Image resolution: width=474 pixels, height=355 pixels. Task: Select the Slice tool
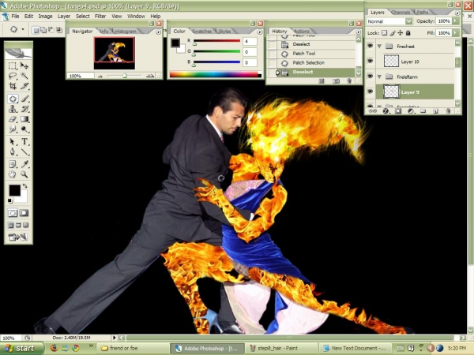[24, 86]
